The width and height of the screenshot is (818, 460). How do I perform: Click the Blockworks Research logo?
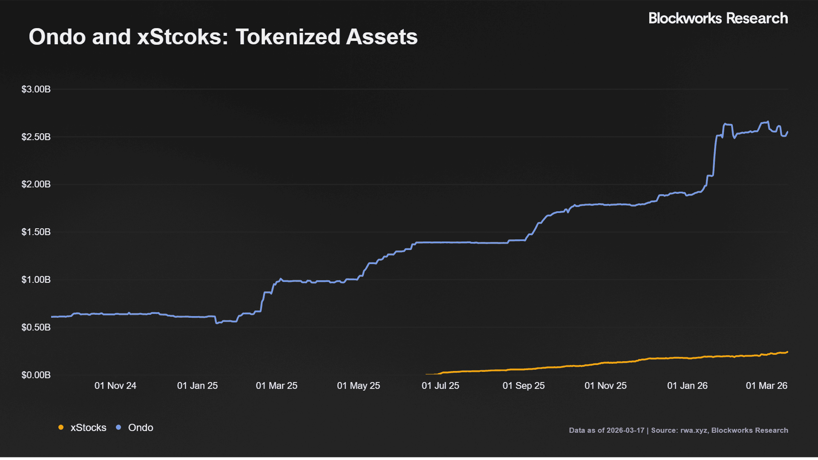718,18
